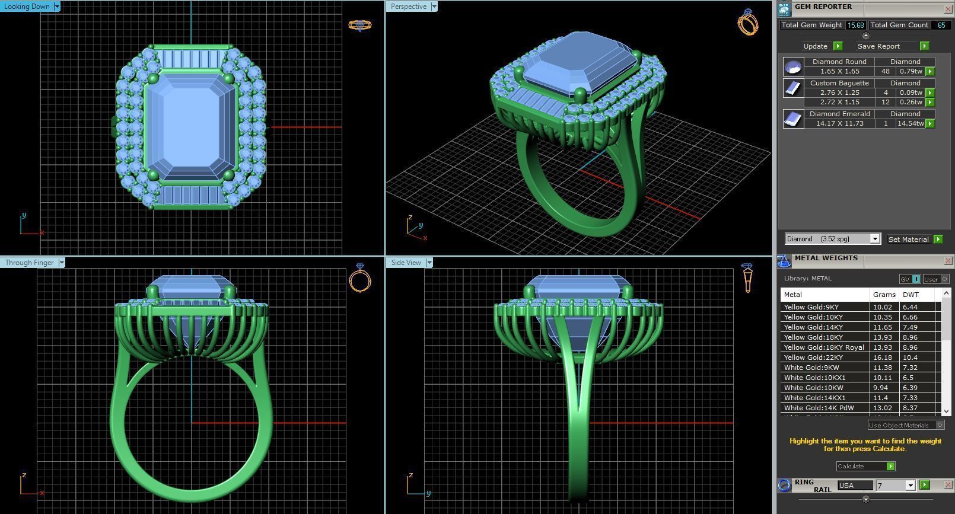Open the Side View viewport dropdown arrow
The image size is (955, 514).
coord(429,263)
